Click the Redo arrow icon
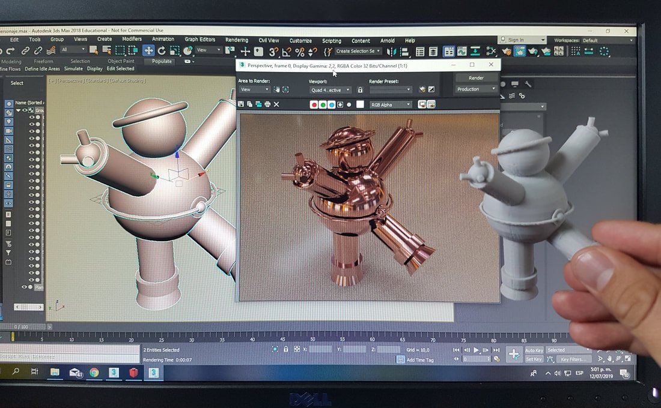 11,50
